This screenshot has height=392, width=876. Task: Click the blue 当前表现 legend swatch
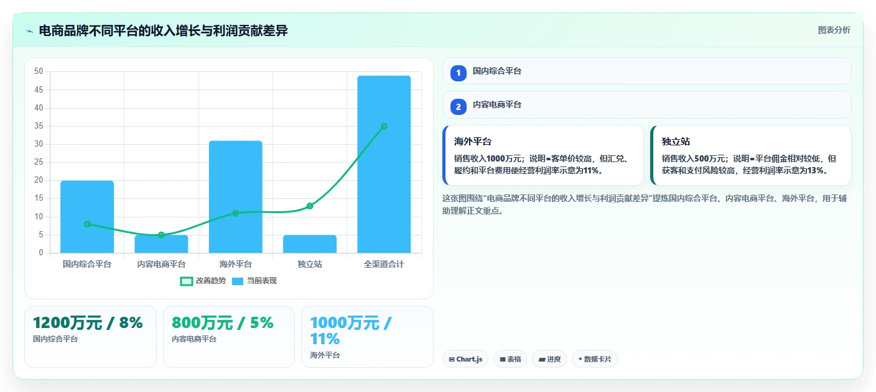click(x=238, y=281)
